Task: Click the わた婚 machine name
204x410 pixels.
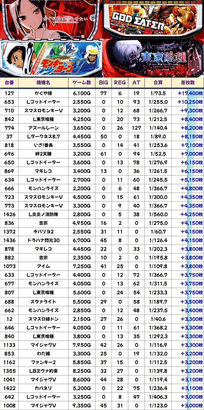Action: [43, 353]
